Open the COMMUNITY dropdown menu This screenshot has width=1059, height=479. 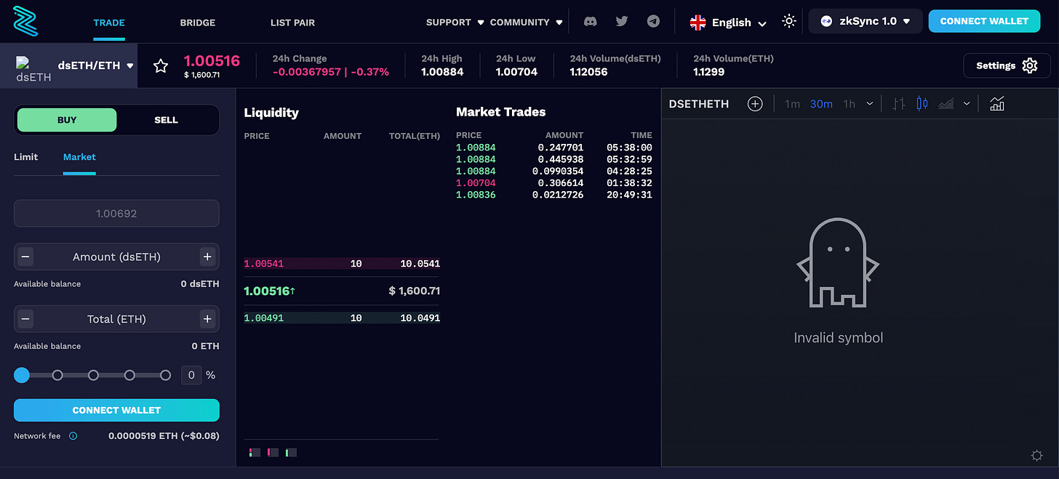(x=527, y=22)
